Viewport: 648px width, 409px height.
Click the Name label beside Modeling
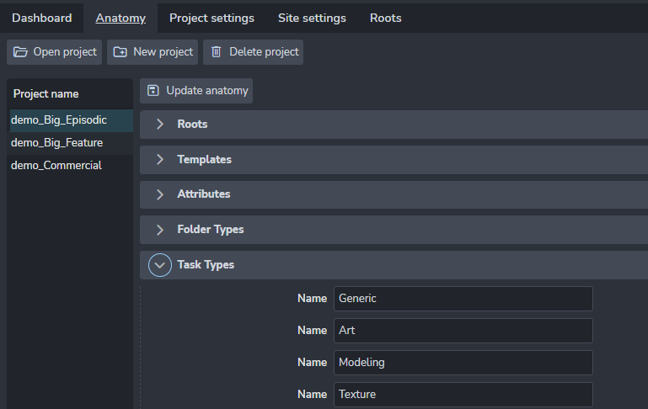(312, 363)
